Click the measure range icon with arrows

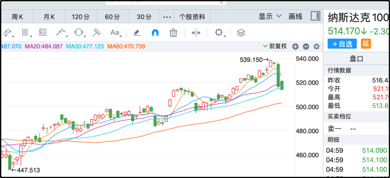196,32
